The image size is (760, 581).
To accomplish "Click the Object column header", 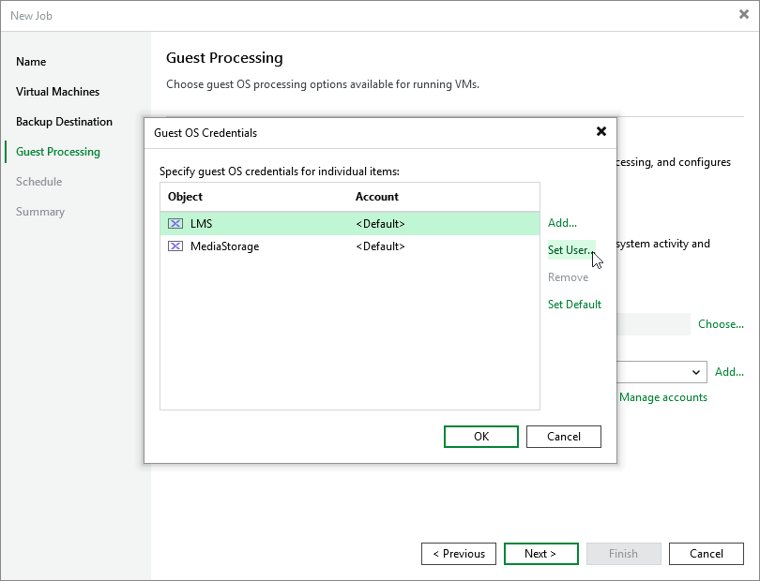I will (185, 197).
